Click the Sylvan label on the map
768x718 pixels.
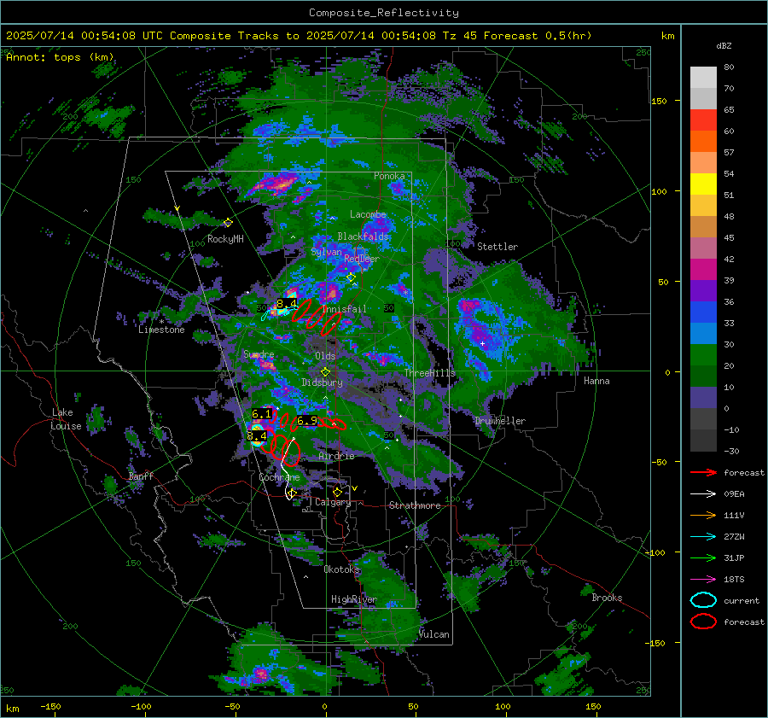point(326,252)
